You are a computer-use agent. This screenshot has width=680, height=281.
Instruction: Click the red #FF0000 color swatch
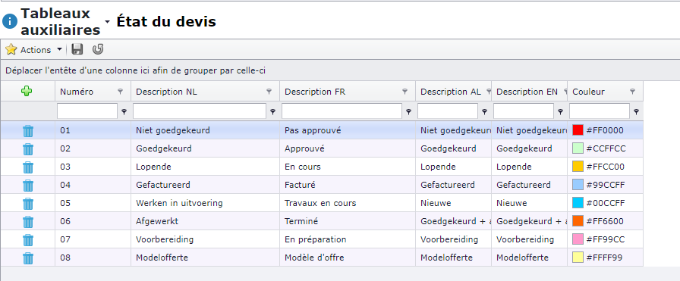(x=578, y=130)
